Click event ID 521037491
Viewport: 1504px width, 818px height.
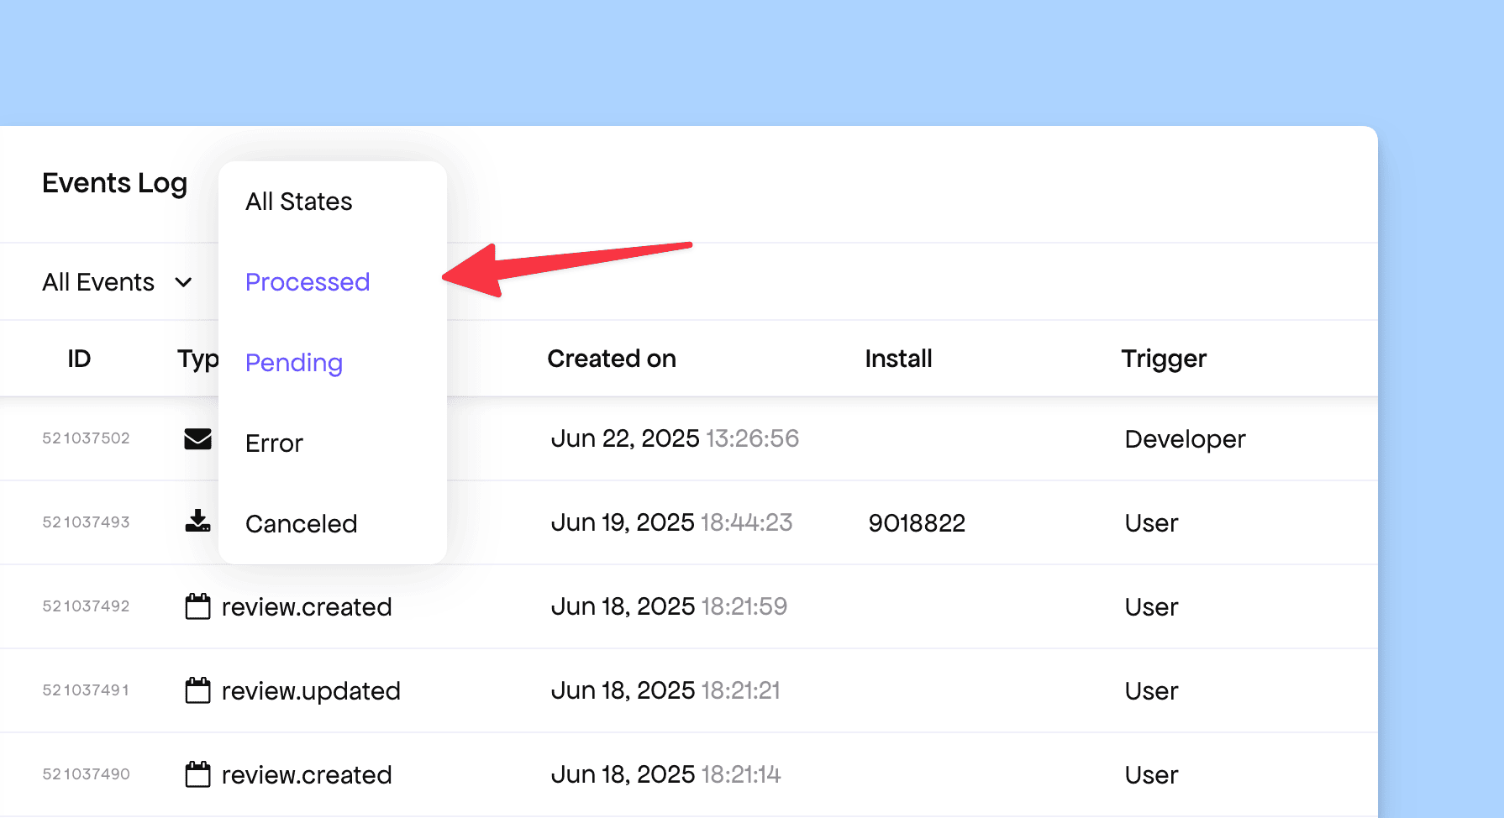(86, 690)
